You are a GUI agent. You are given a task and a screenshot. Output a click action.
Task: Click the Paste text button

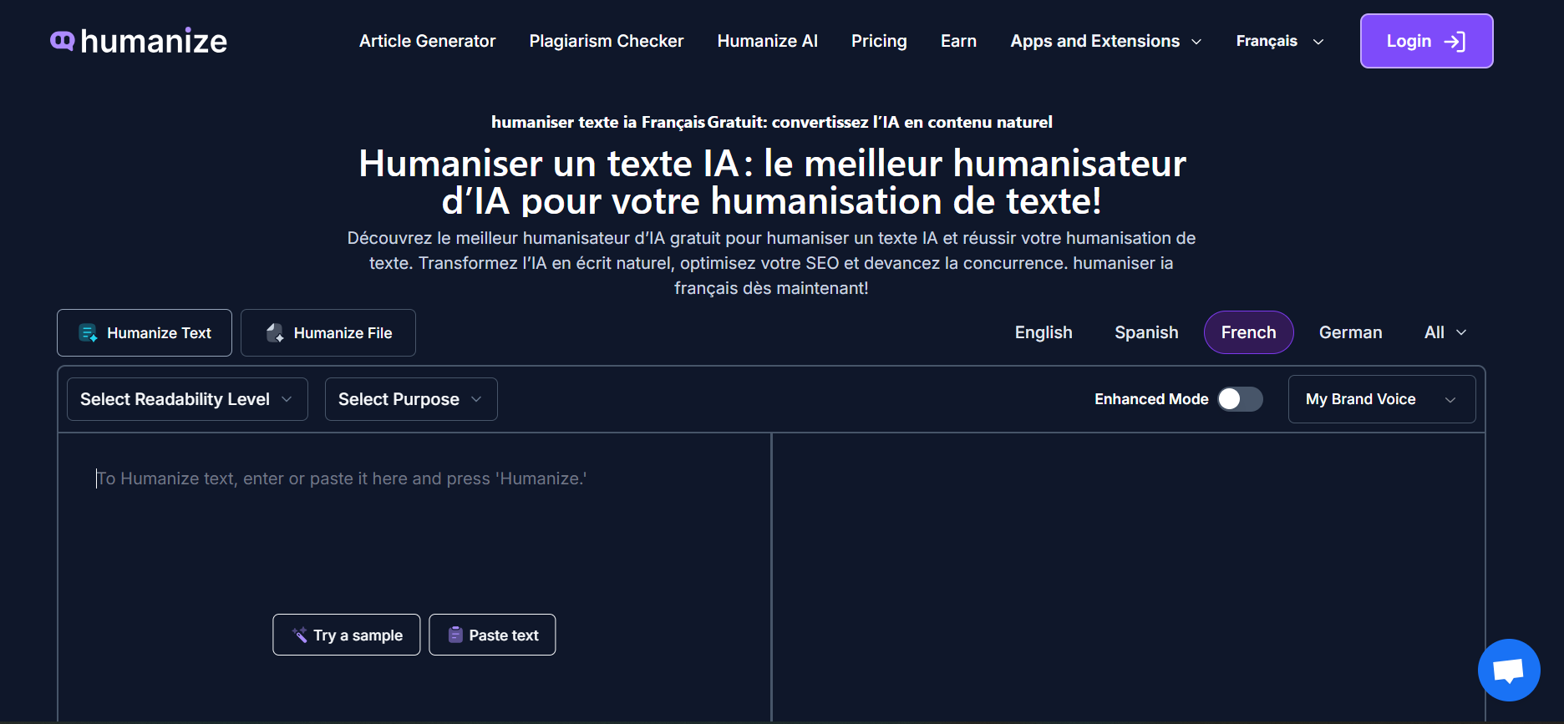(x=492, y=635)
